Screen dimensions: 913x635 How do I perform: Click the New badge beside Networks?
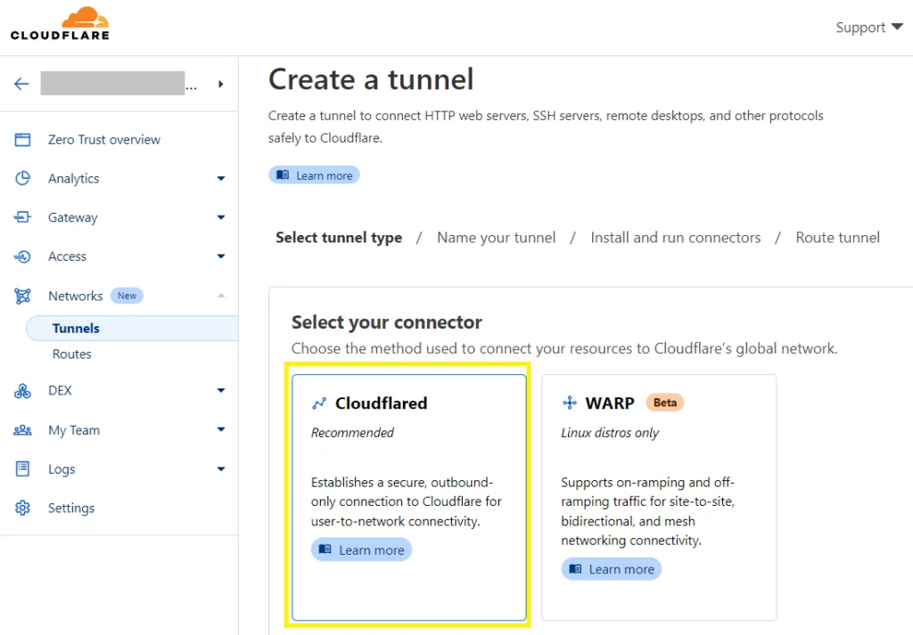tap(127, 296)
